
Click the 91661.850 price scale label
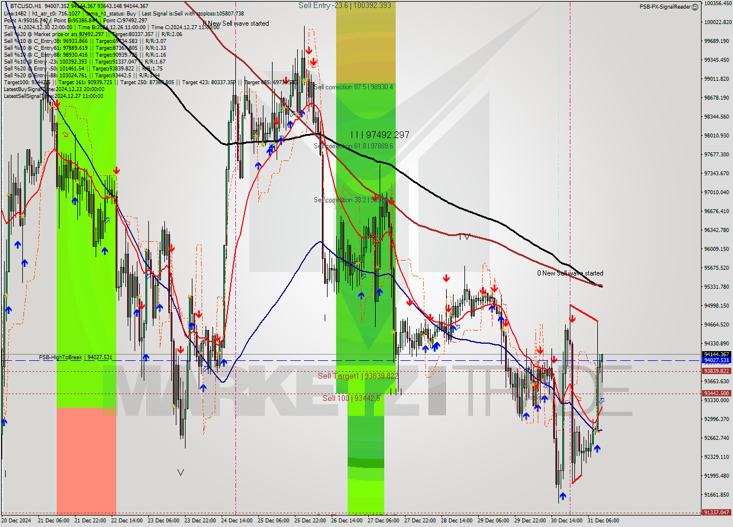pyautogui.click(x=716, y=495)
